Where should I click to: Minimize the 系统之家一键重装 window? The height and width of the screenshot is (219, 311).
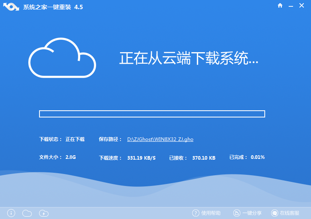292,6
